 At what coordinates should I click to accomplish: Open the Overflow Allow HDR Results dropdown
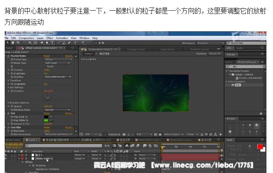coord(58,77)
